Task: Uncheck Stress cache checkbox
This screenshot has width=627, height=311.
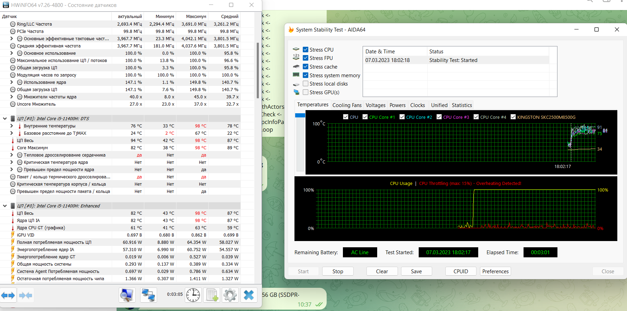Action: click(306, 66)
